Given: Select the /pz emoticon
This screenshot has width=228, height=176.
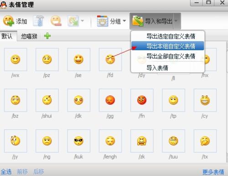Looking at the screenshot, I should coord(47,59).
